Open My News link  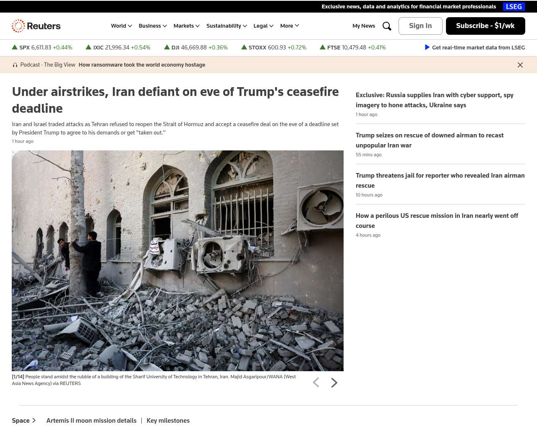[363, 26]
